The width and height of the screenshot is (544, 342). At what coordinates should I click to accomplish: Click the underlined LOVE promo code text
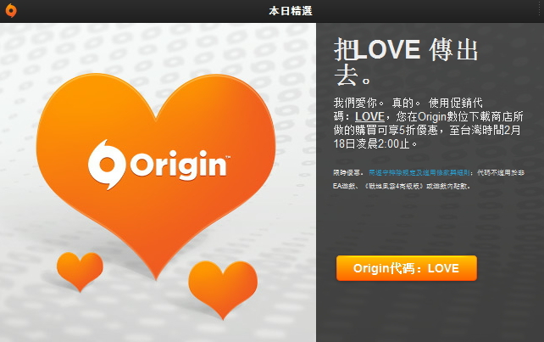point(369,116)
